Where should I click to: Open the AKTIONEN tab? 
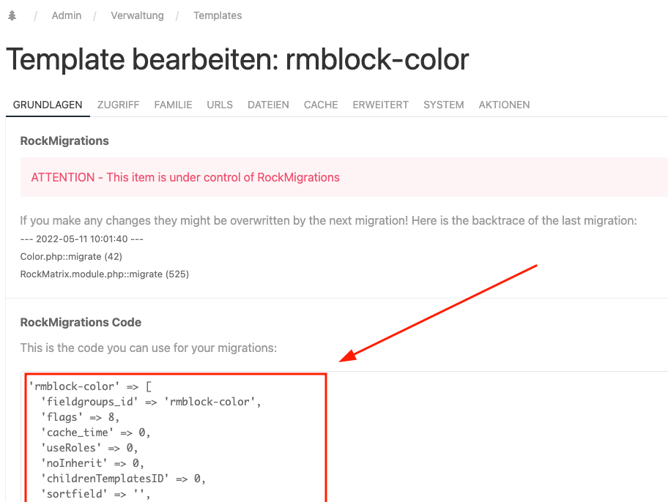point(504,105)
